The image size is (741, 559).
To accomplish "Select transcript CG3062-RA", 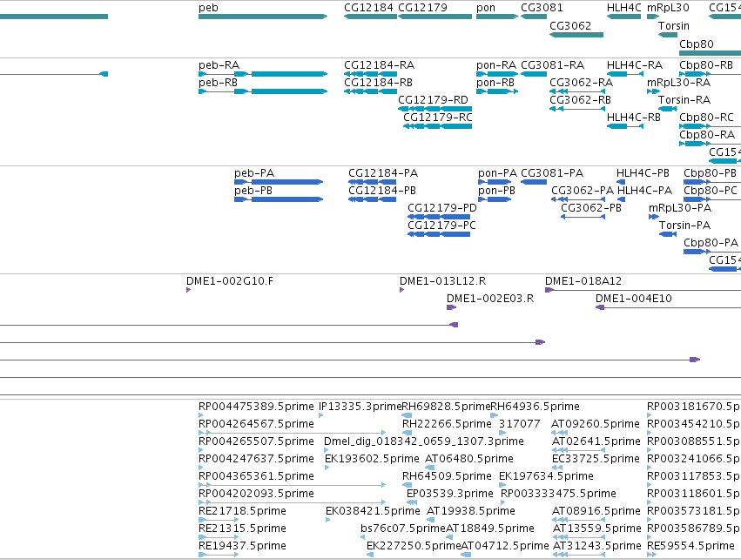I will (576, 91).
